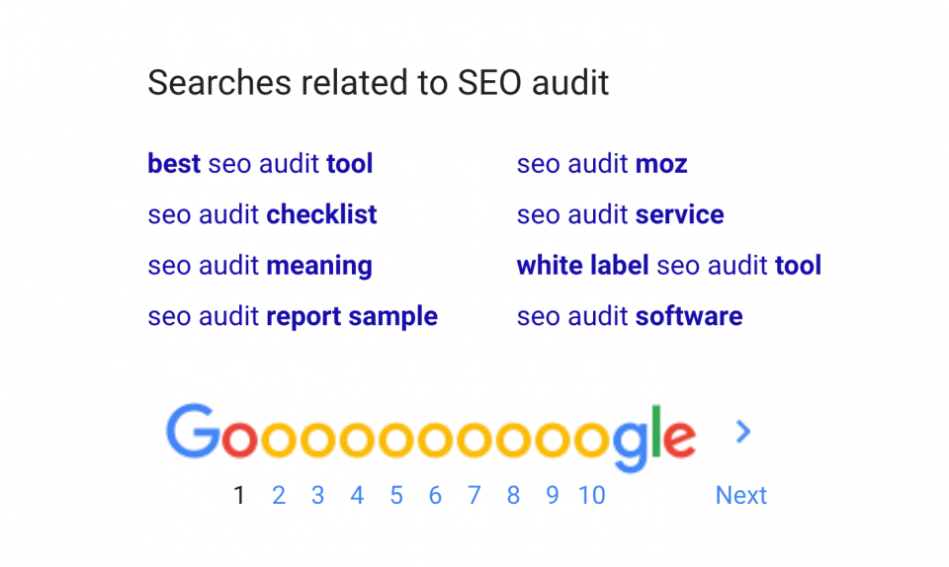Click the next-page chevron arrow icon
Viewport: 949px width, 567px height.
pyautogui.click(x=743, y=432)
